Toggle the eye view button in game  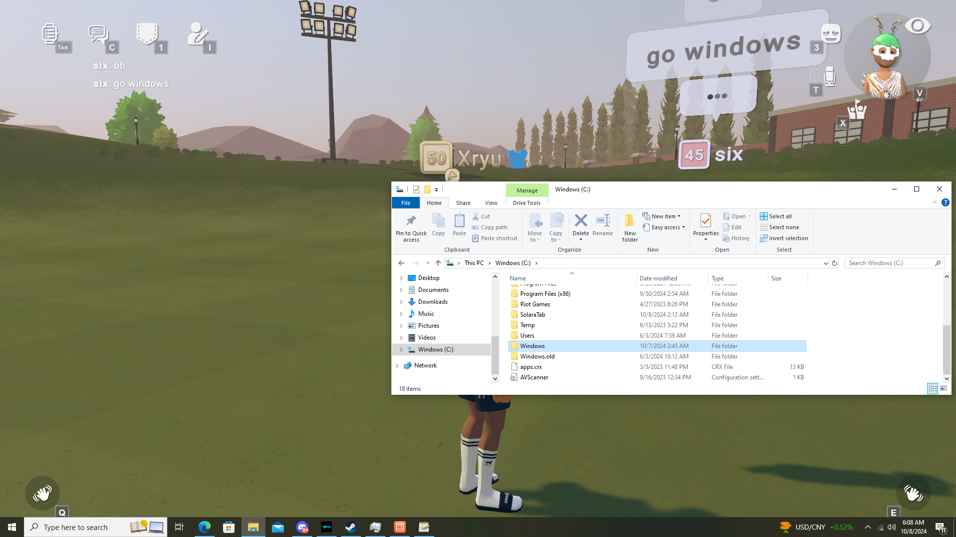point(917,26)
